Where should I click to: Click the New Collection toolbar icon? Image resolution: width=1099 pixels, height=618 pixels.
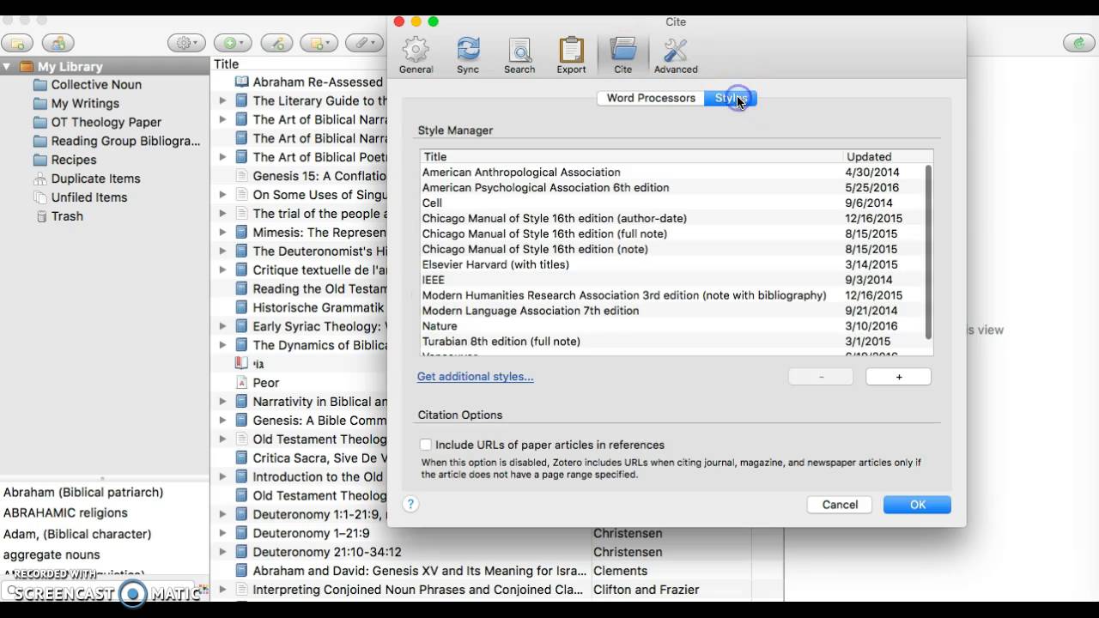17,43
